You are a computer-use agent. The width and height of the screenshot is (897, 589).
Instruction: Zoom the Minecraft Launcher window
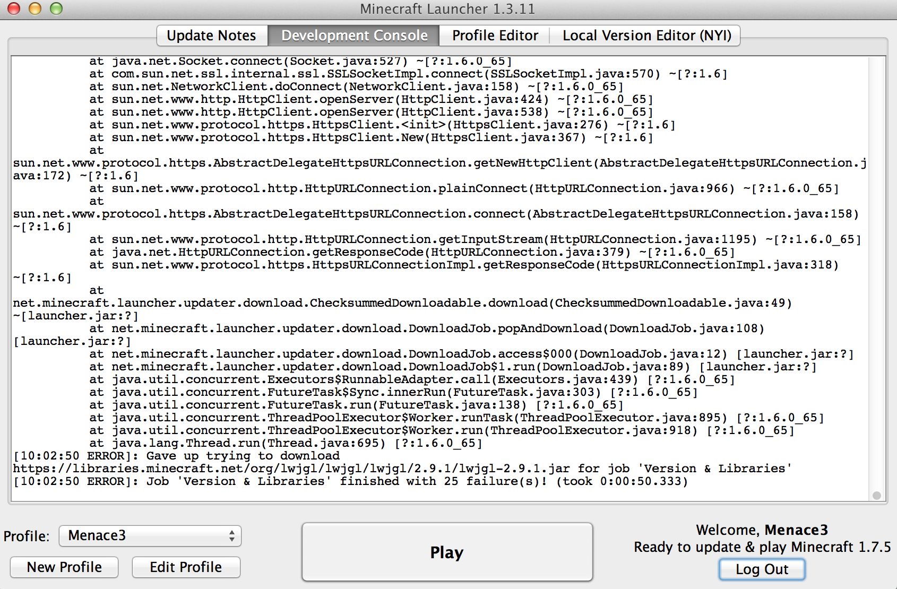[56, 8]
